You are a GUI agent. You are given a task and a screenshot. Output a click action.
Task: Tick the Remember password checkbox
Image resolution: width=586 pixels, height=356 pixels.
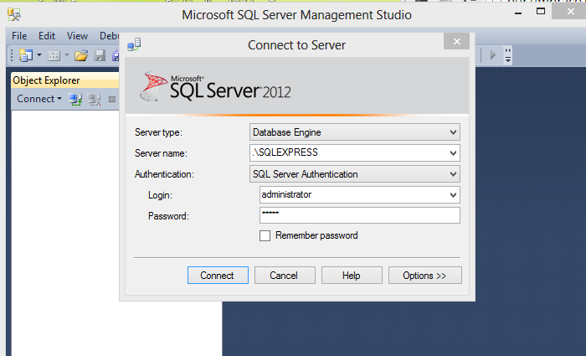pos(265,235)
